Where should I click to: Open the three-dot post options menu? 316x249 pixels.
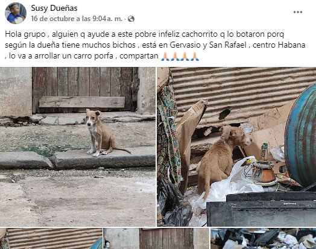(298, 12)
